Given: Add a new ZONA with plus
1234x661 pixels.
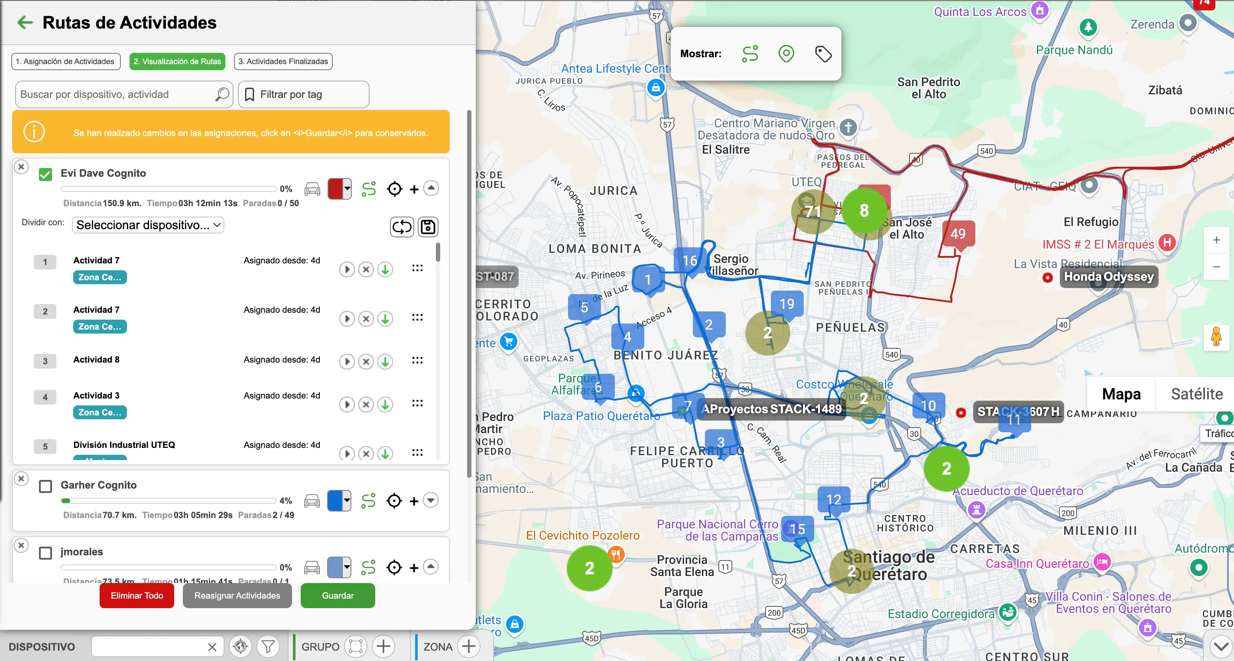Looking at the screenshot, I should 468,646.
